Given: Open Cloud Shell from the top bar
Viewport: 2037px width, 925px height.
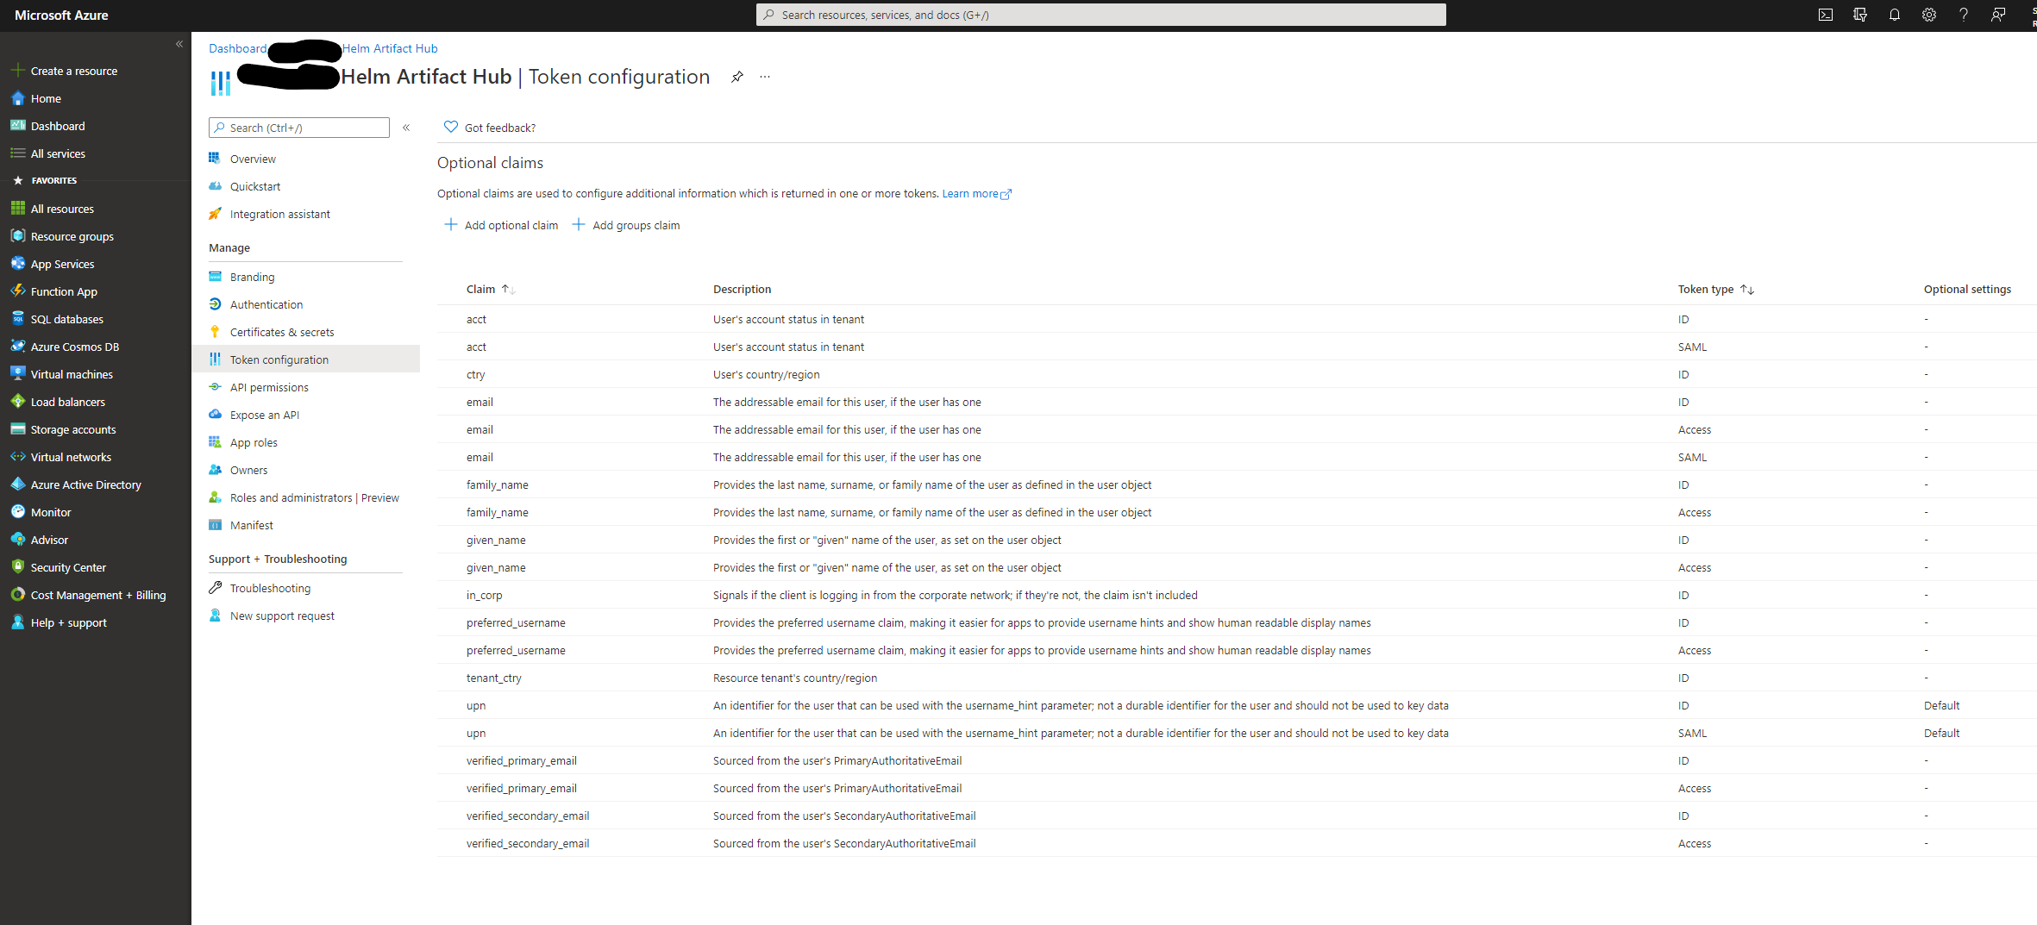Looking at the screenshot, I should coord(1826,15).
